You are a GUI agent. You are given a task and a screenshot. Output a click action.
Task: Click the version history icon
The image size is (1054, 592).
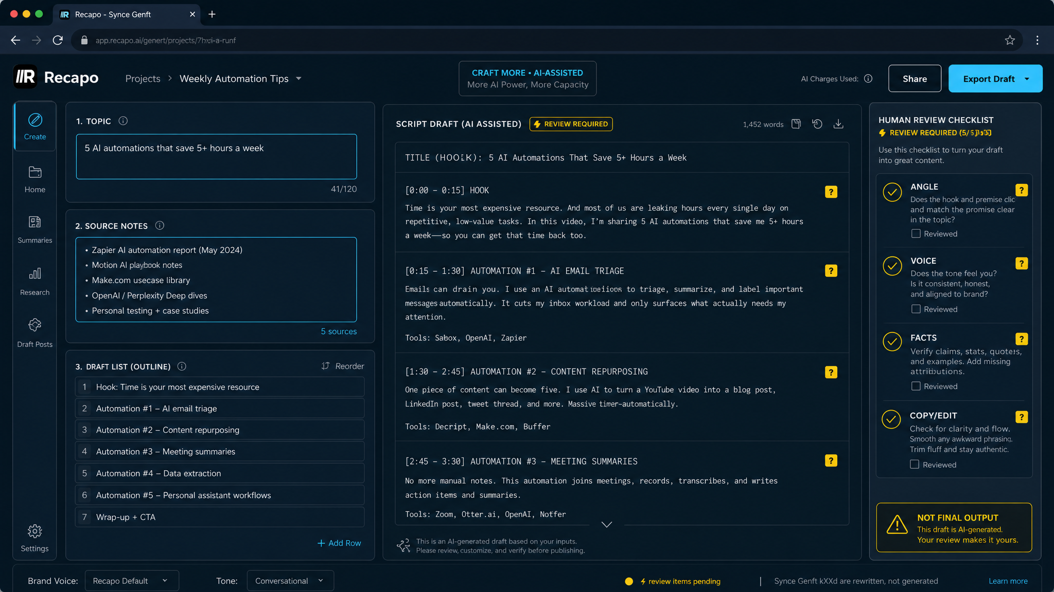(817, 124)
